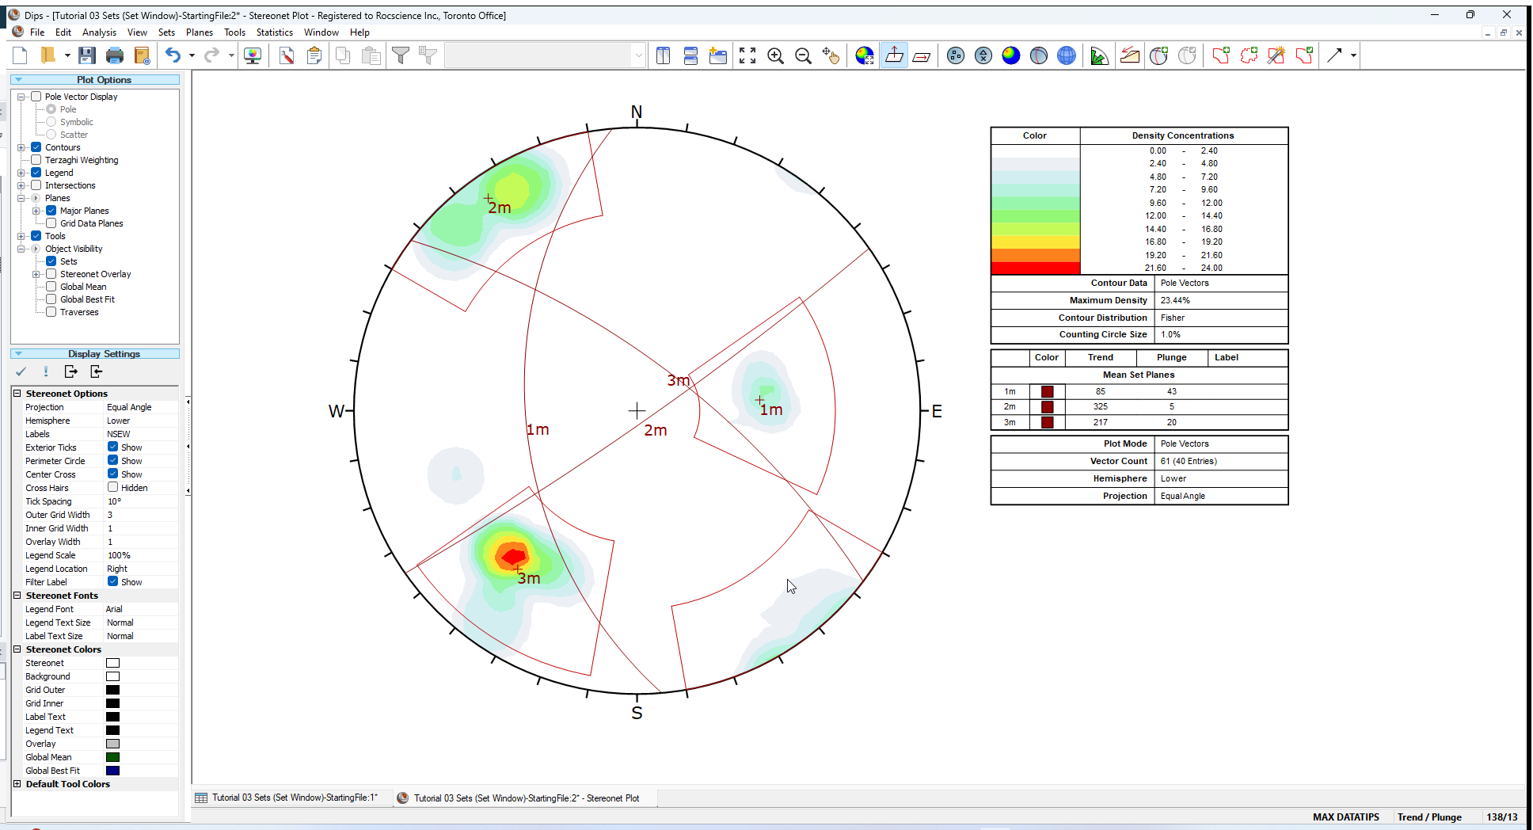This screenshot has width=1533, height=830.
Task: Activate the Pan hand tool
Action: pyautogui.click(x=831, y=55)
